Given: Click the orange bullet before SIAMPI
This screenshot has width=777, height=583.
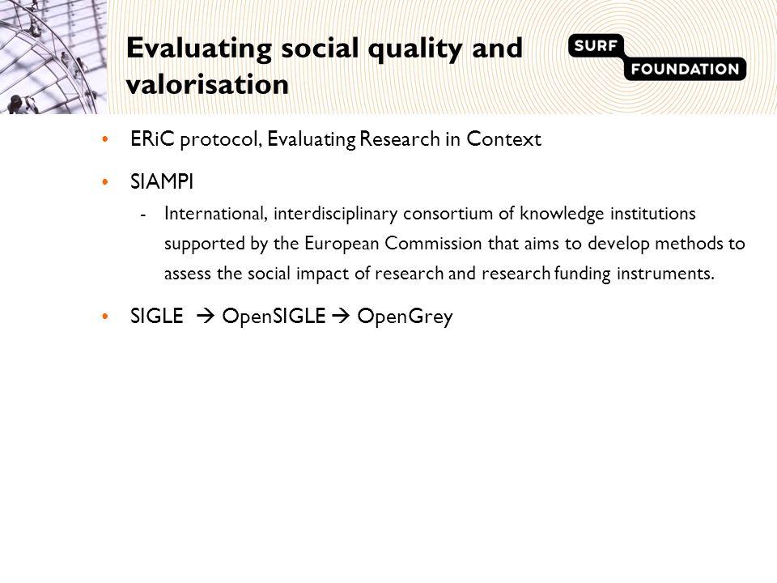Looking at the screenshot, I should pyautogui.click(x=104, y=182).
